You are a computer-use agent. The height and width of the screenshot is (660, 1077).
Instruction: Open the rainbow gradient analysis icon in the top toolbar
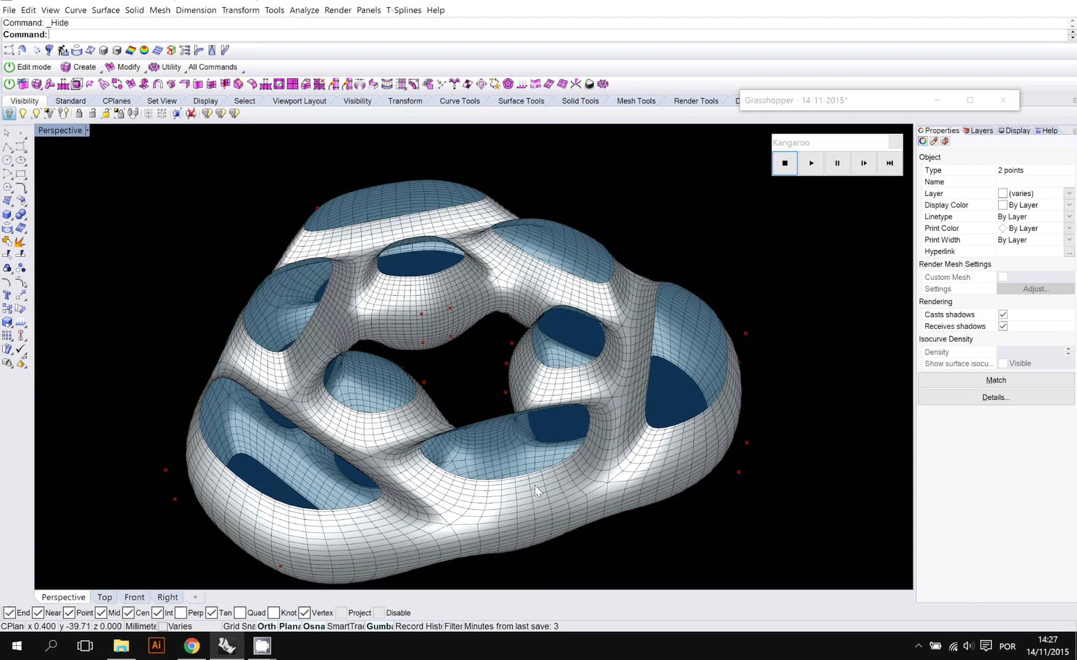click(x=130, y=50)
